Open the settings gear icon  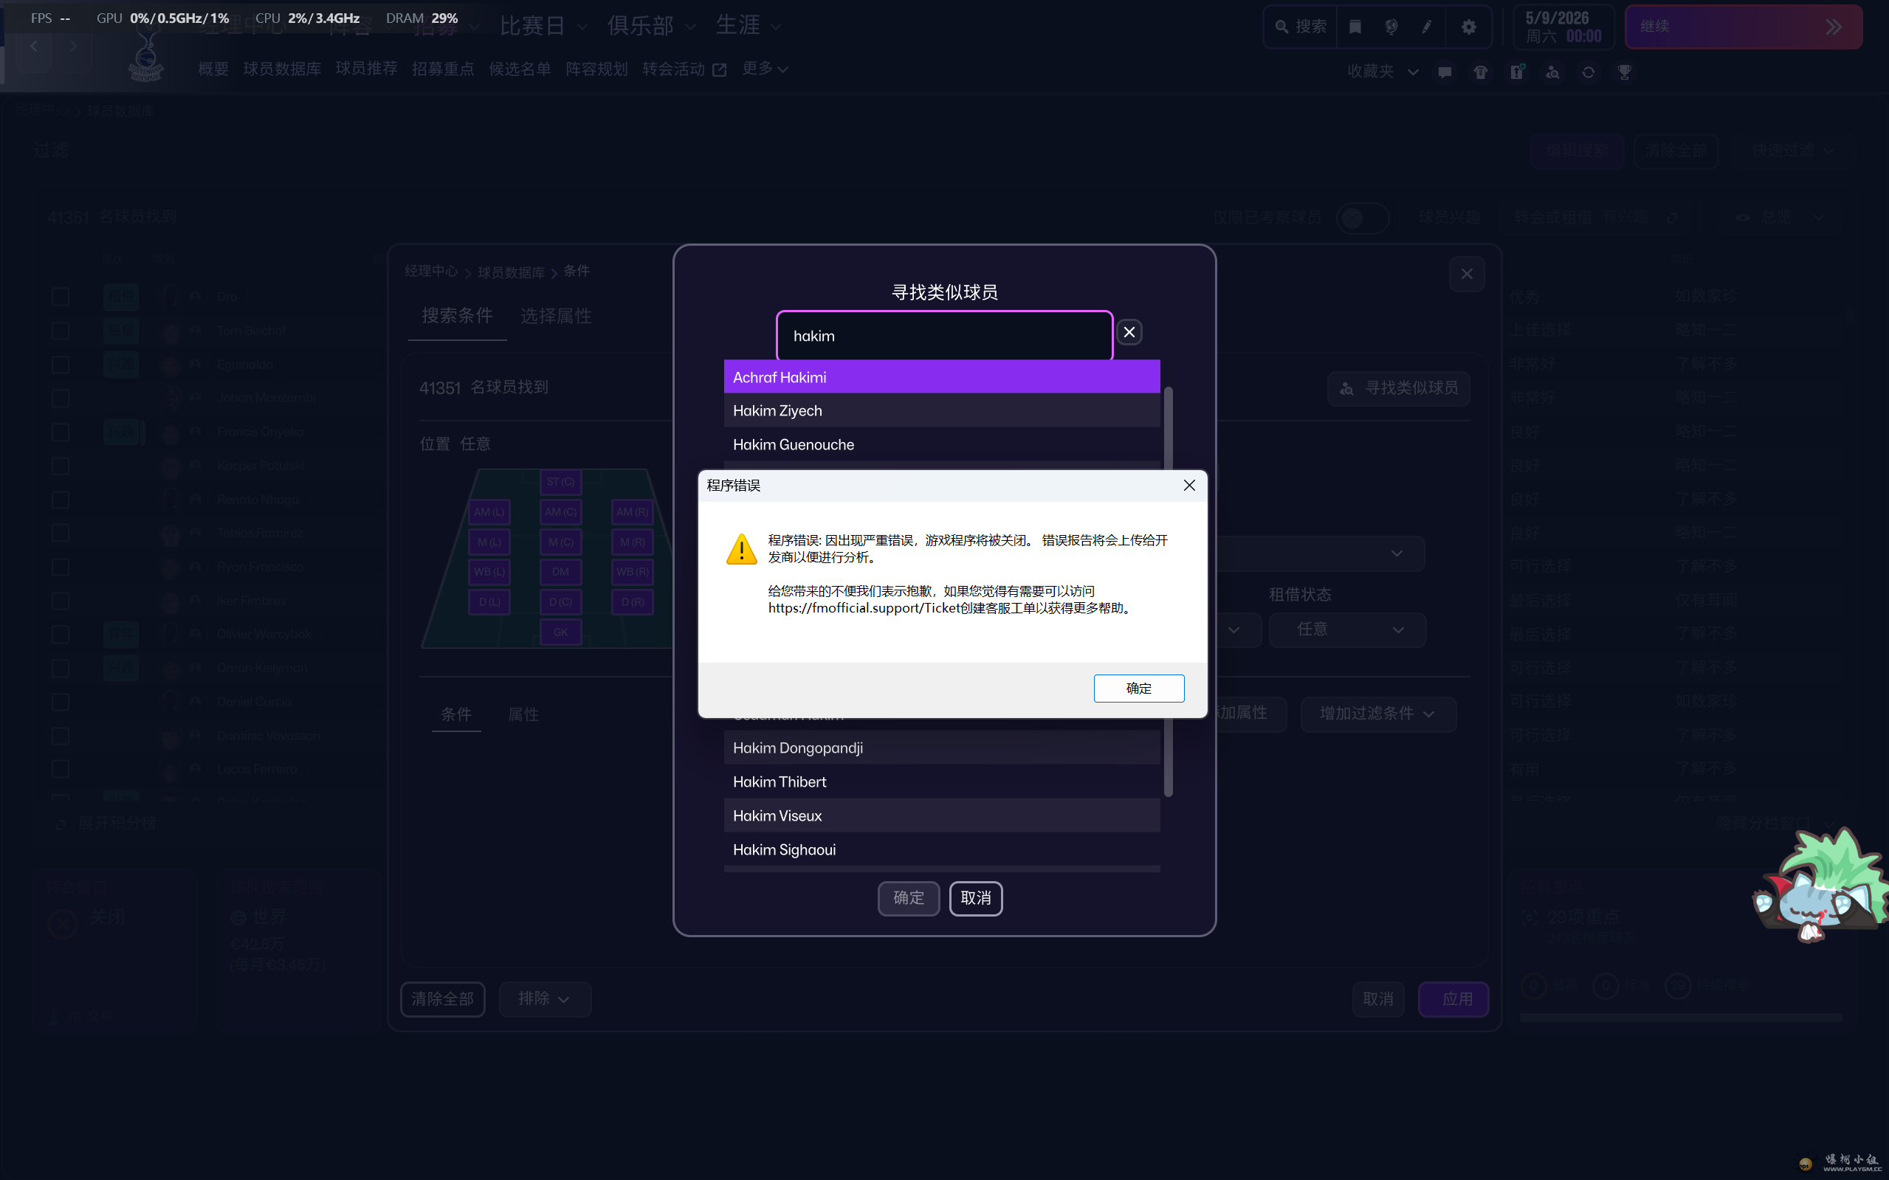(x=1468, y=27)
